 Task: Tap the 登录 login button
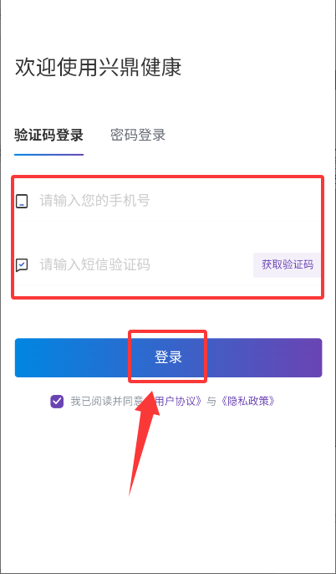168,357
